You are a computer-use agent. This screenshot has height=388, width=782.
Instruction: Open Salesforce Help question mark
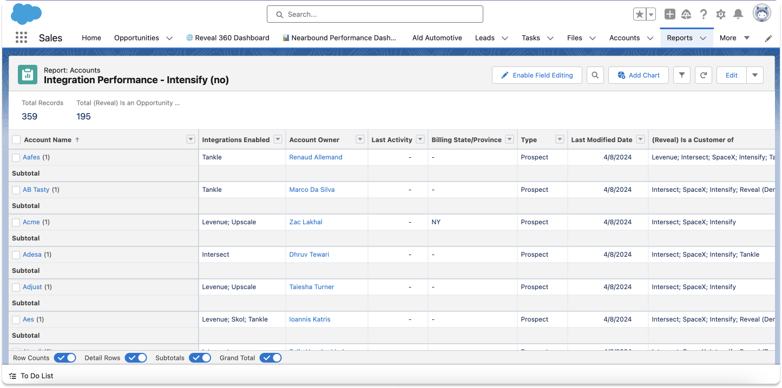pos(704,15)
